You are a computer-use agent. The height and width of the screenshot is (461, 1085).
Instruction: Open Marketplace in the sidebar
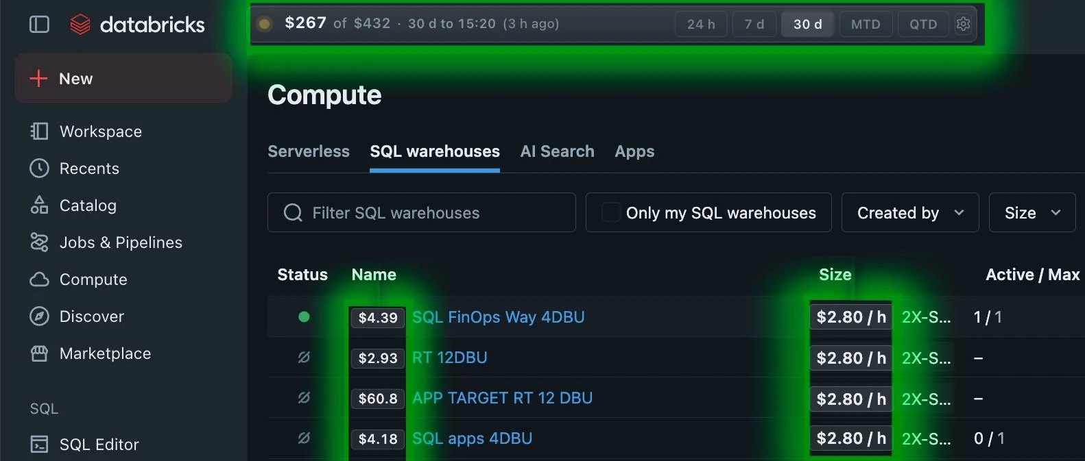[105, 353]
